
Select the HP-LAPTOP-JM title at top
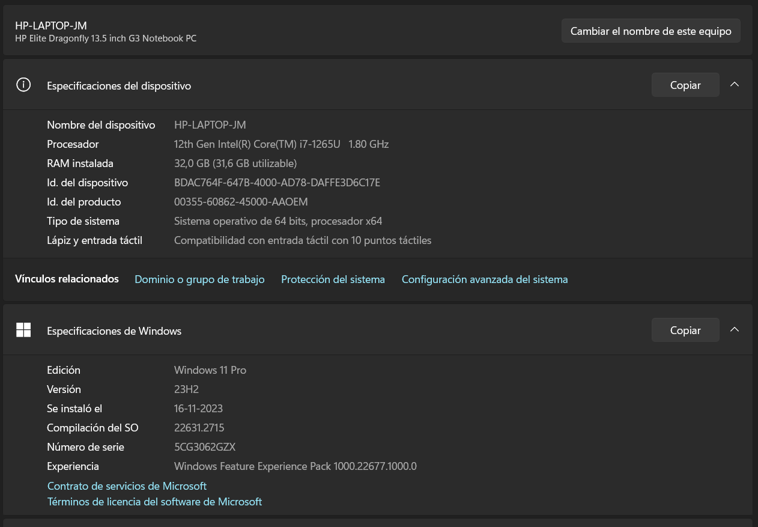(x=51, y=25)
